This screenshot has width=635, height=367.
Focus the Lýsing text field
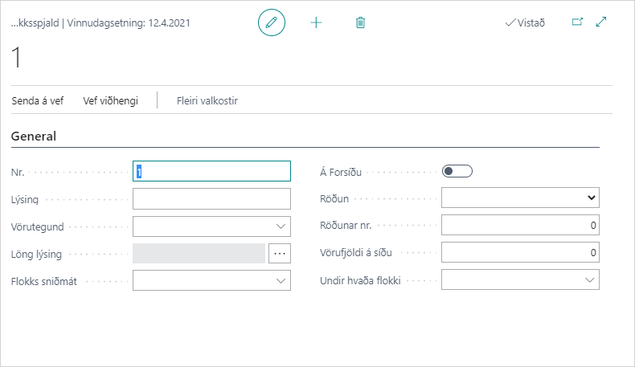[211, 198]
